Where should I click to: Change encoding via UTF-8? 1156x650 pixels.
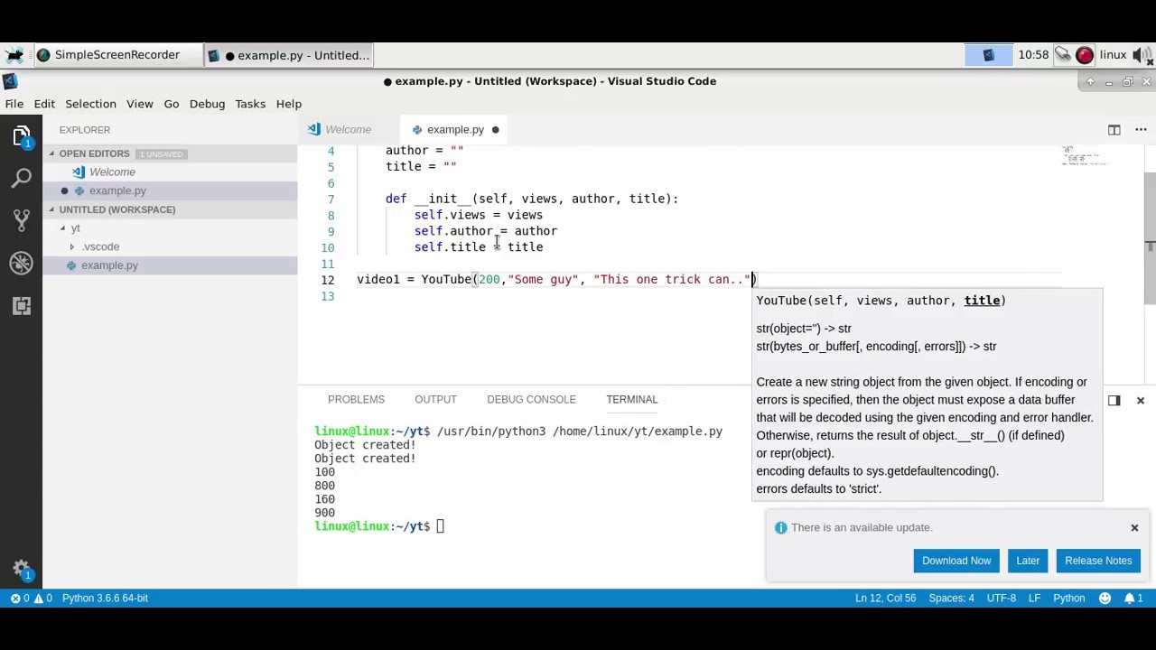point(1001,598)
